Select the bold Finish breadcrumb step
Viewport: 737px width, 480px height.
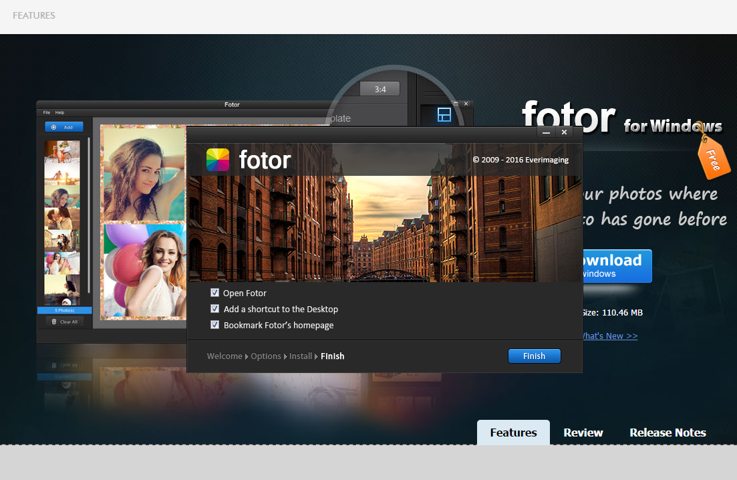[332, 356]
